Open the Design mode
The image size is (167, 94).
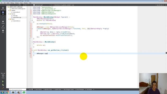[x=3, y=17]
